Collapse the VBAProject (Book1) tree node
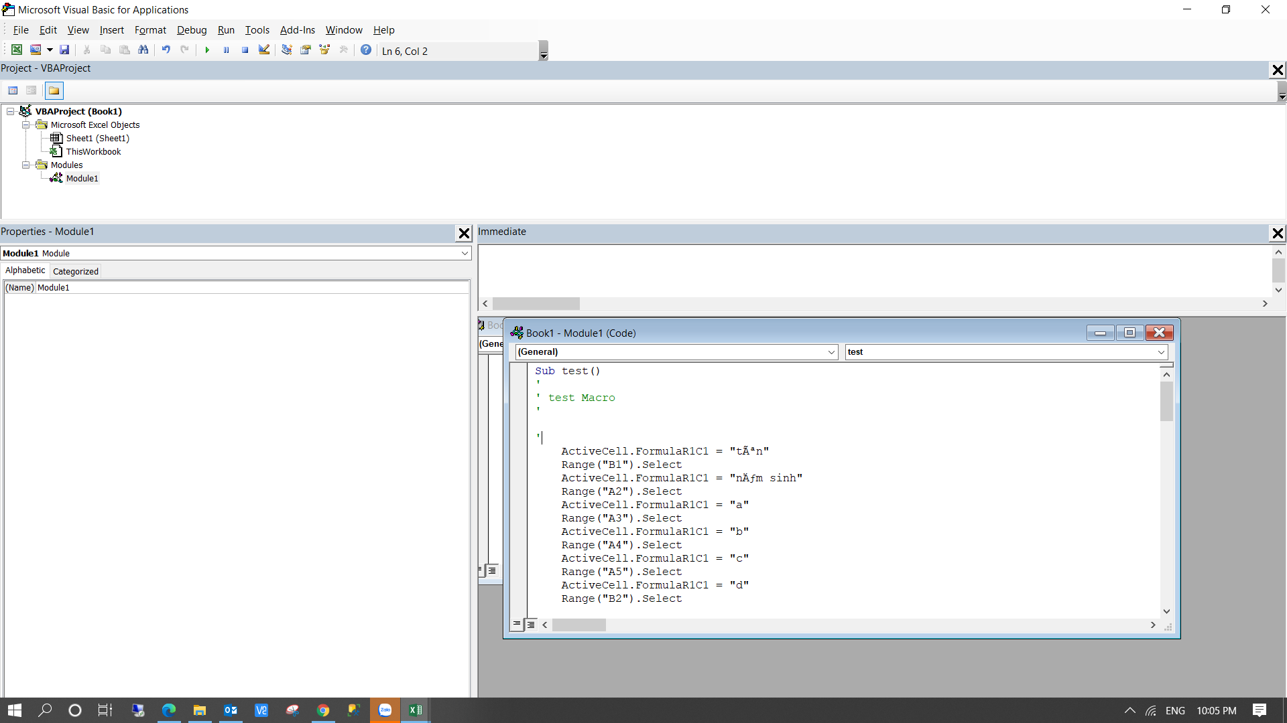This screenshot has width=1287, height=723. tap(10, 112)
